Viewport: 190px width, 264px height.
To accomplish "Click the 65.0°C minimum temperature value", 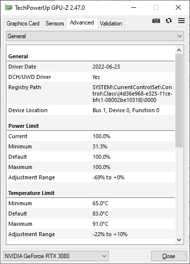I will [x=100, y=203].
